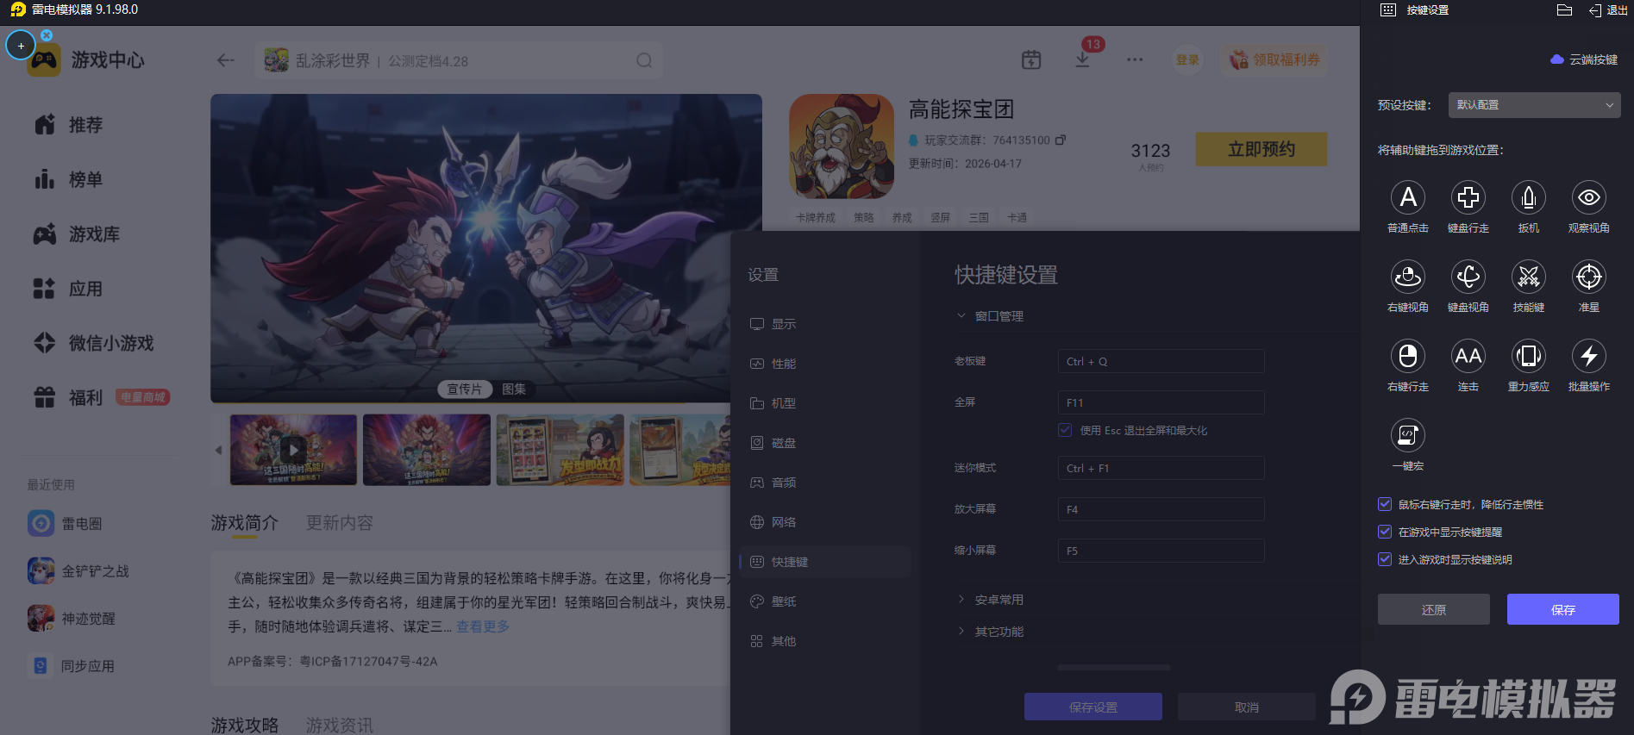The image size is (1634, 735).
Task: Open the 壁纸 settings tab
Action: coord(825,601)
